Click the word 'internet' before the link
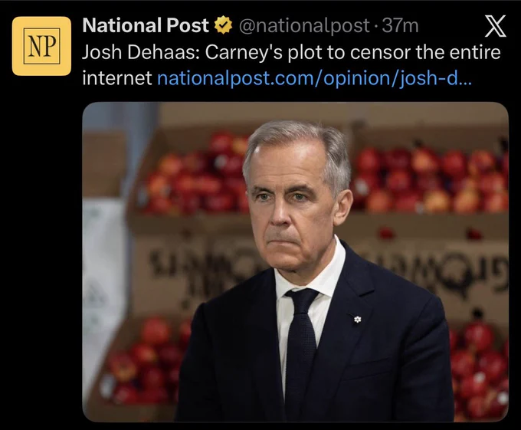This screenshot has width=521, height=430. point(117,77)
